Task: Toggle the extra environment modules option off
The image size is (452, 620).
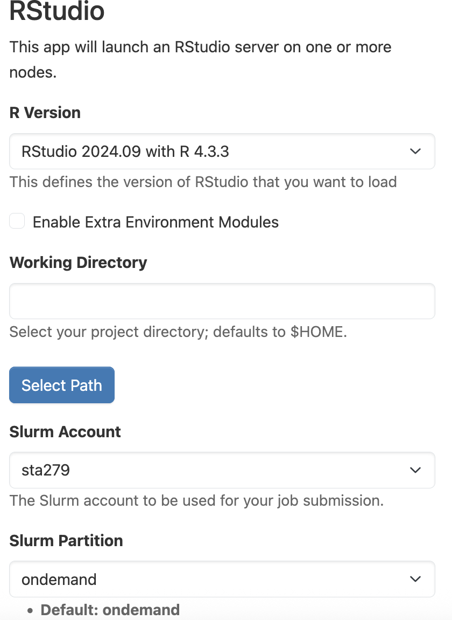Action: click(17, 221)
